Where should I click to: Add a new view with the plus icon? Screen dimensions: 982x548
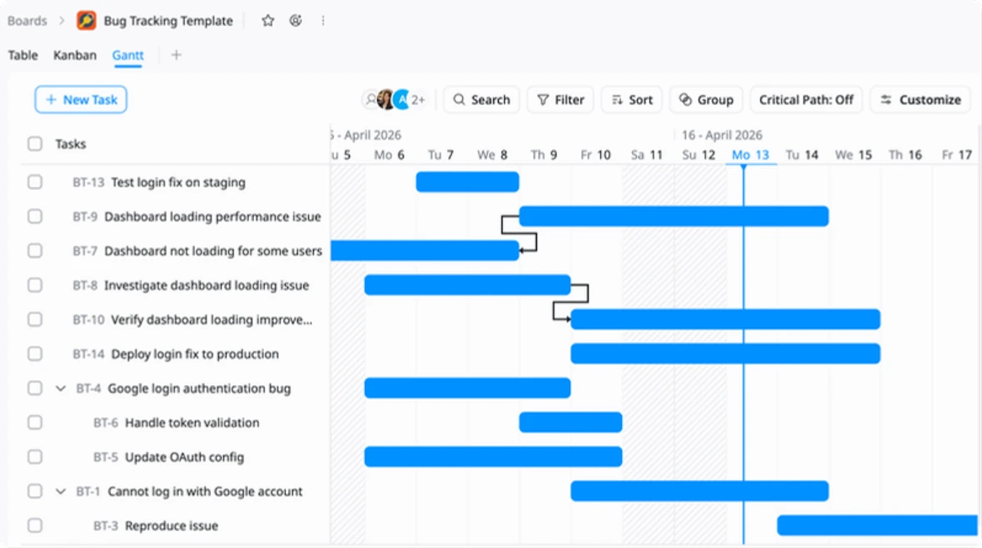tap(176, 55)
